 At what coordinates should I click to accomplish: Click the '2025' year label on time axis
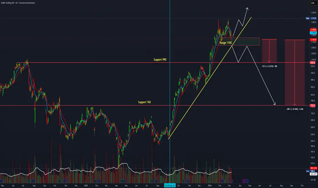click(x=86, y=186)
